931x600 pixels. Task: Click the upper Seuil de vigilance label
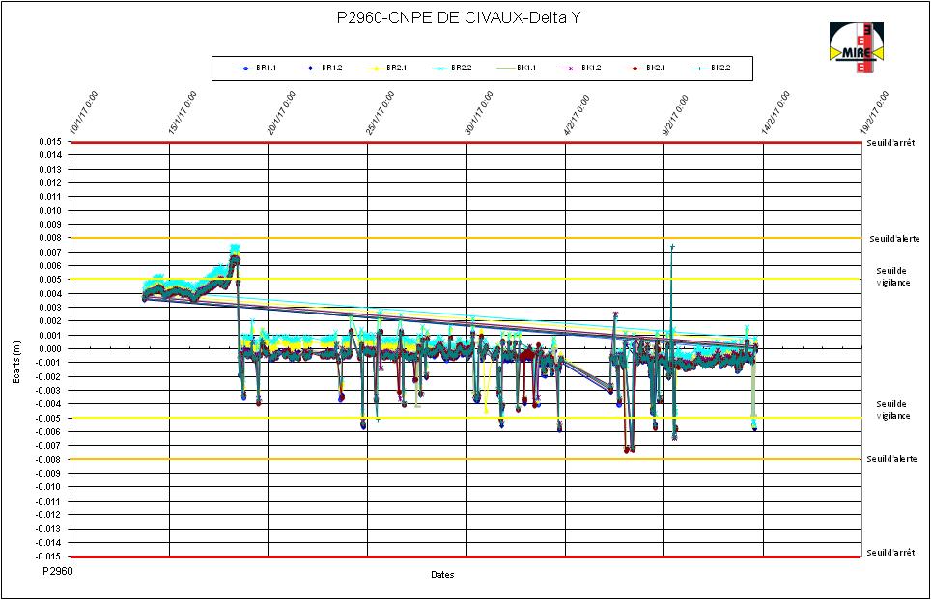point(892,277)
